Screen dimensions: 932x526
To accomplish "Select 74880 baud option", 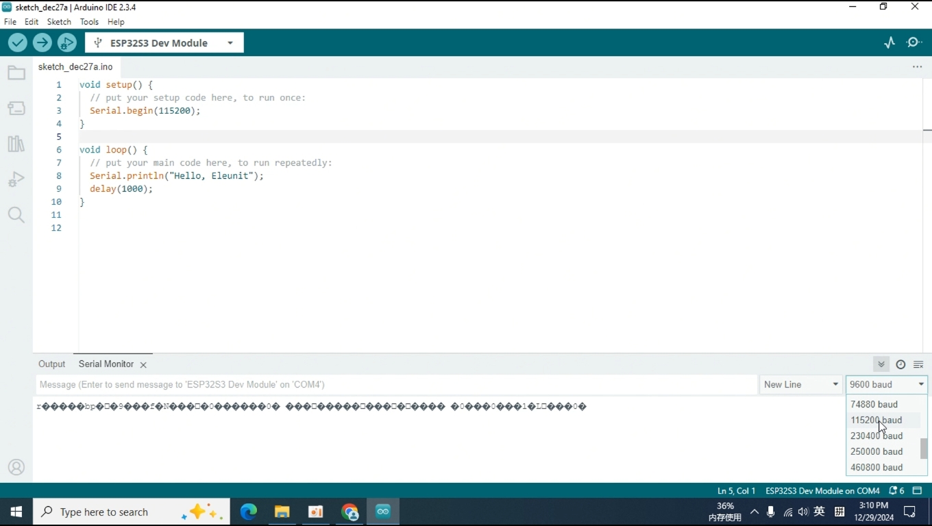I will (883, 405).
